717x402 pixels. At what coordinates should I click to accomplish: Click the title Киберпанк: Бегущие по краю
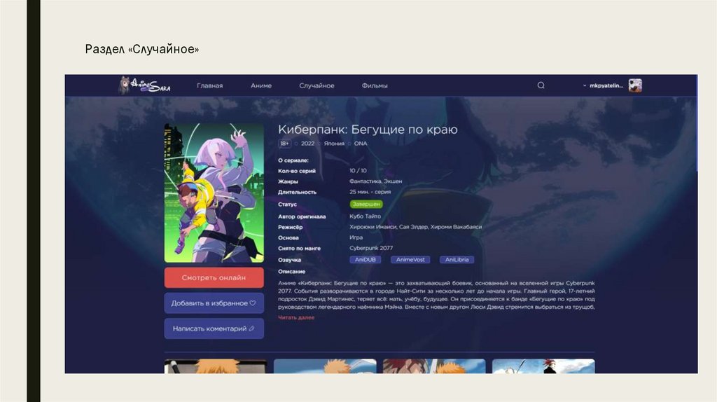368,130
